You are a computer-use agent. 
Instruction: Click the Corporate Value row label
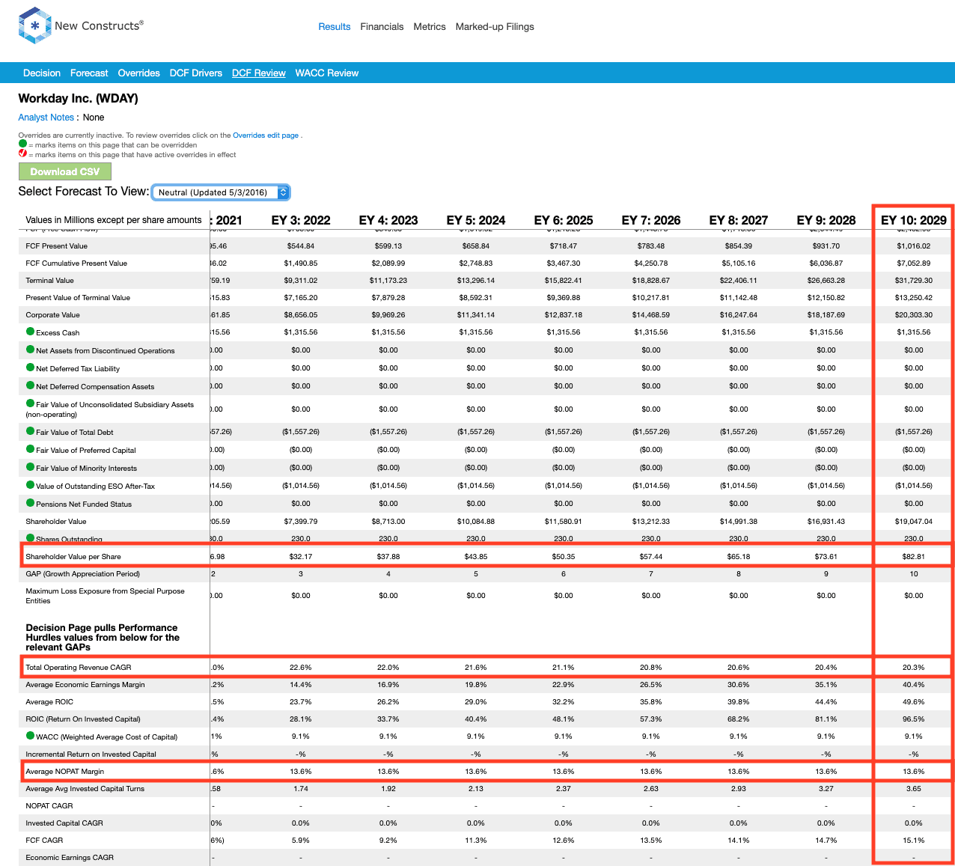53,314
